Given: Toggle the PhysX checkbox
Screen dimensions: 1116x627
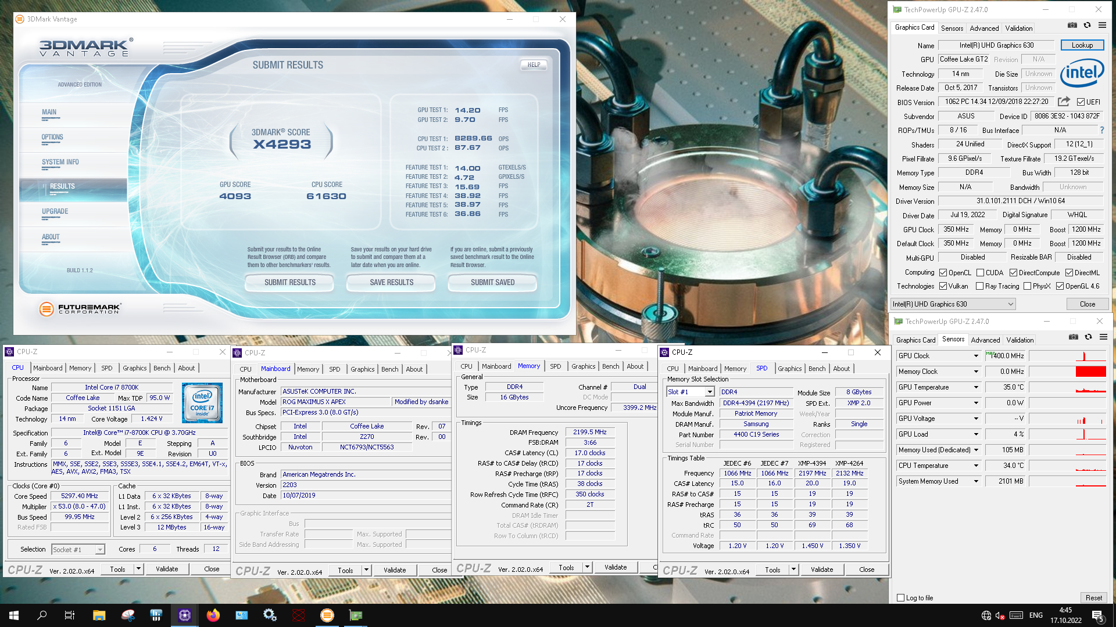Looking at the screenshot, I should [x=1028, y=286].
